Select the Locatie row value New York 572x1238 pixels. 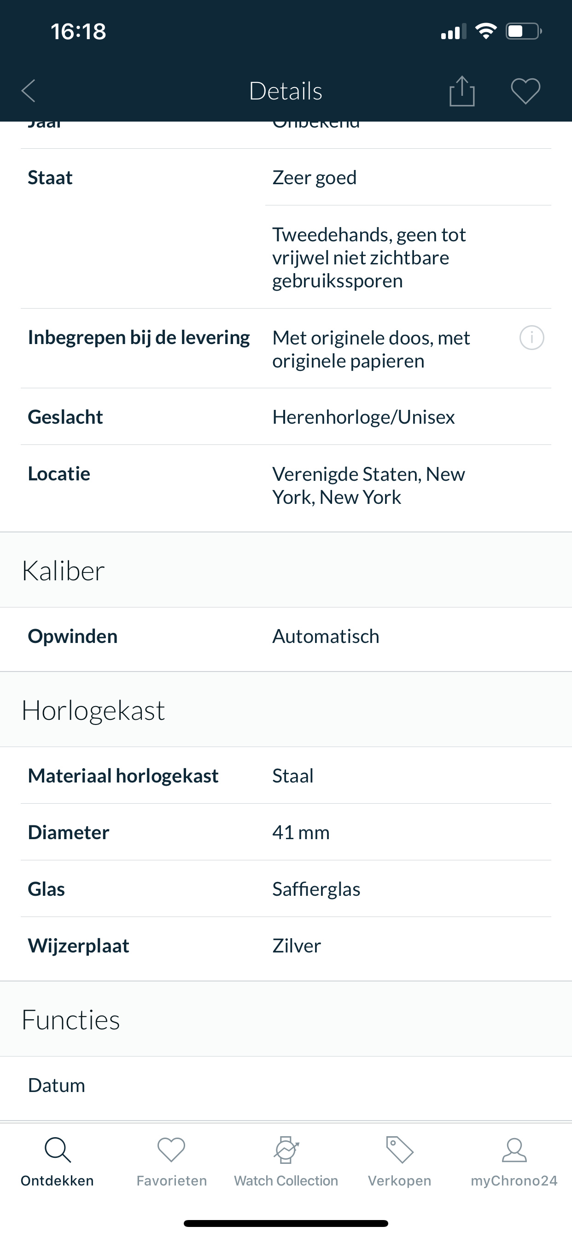click(368, 485)
